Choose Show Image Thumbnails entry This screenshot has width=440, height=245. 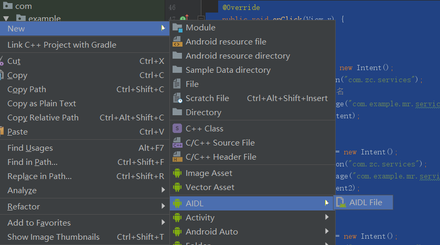click(x=84, y=237)
